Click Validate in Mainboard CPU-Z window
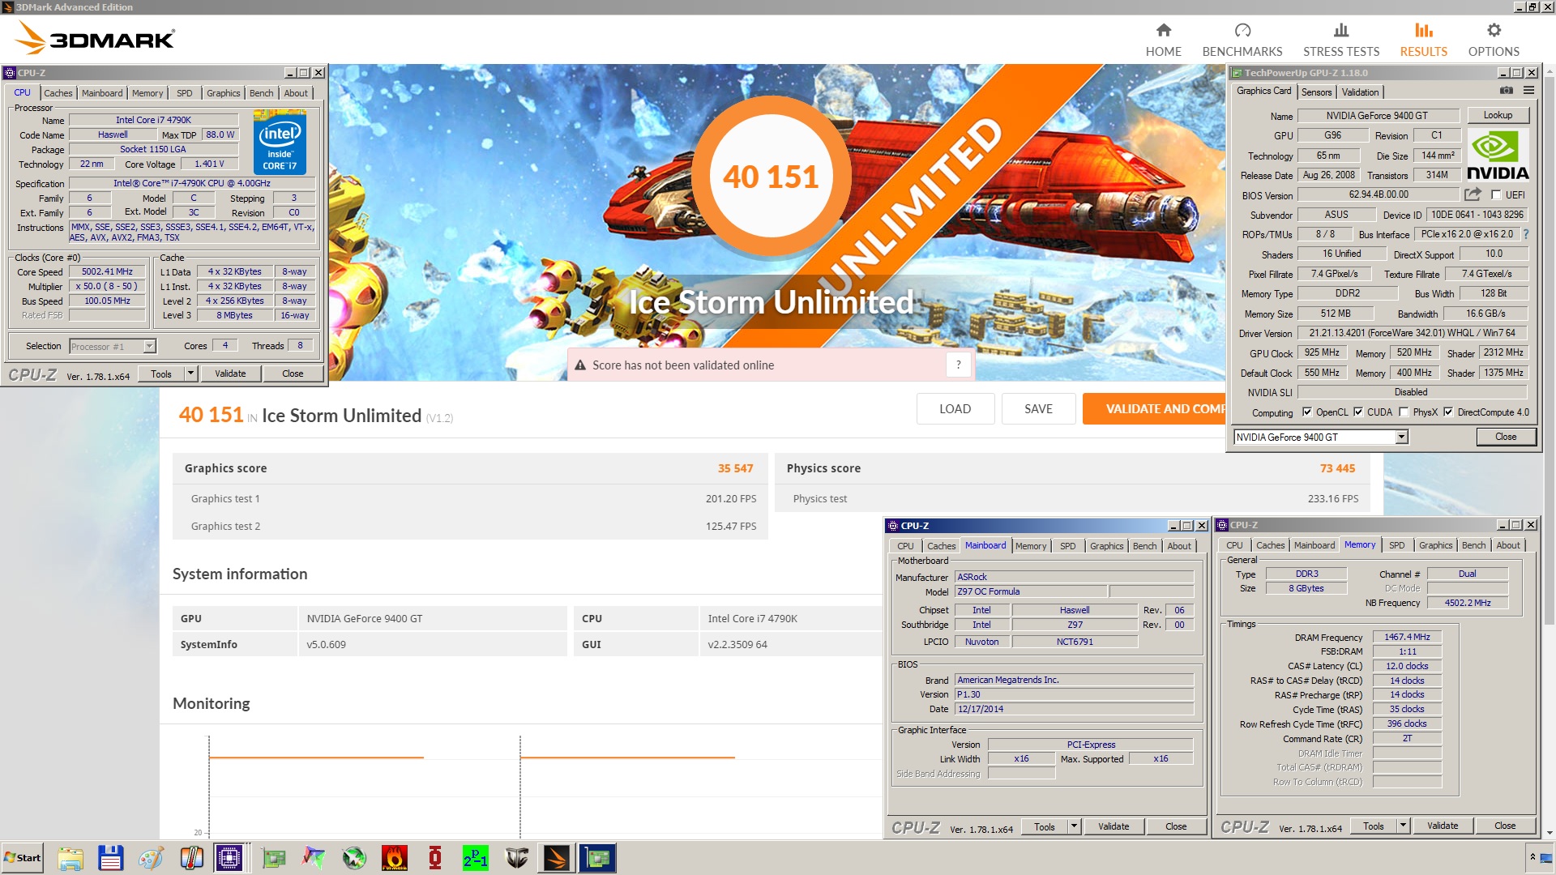 point(1114,826)
